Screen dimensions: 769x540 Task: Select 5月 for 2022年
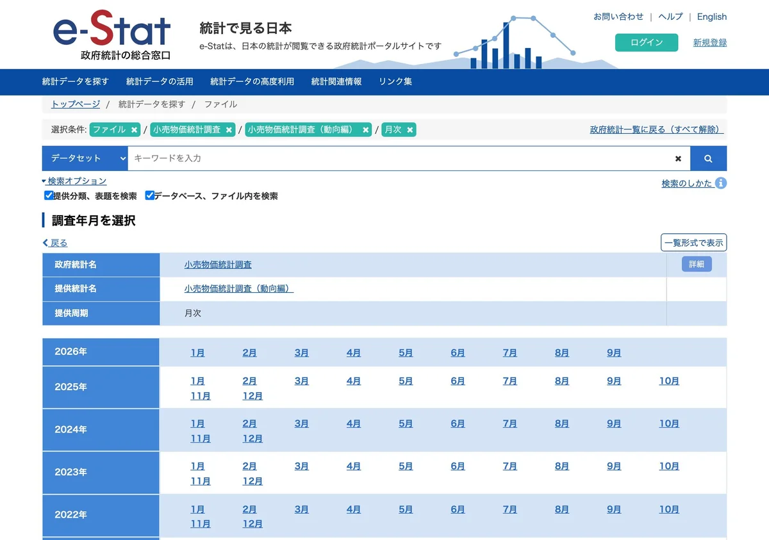point(406,510)
